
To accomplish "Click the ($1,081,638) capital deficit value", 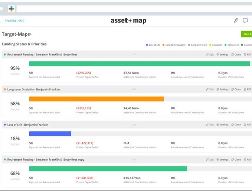I will [x=85, y=178].
